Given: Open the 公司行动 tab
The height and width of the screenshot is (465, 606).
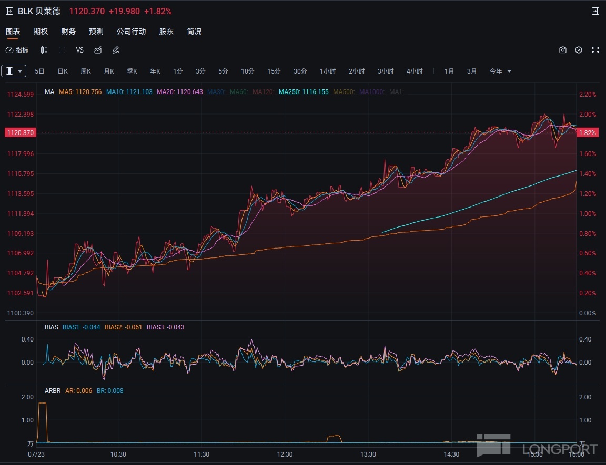Looking at the screenshot, I should tap(131, 32).
